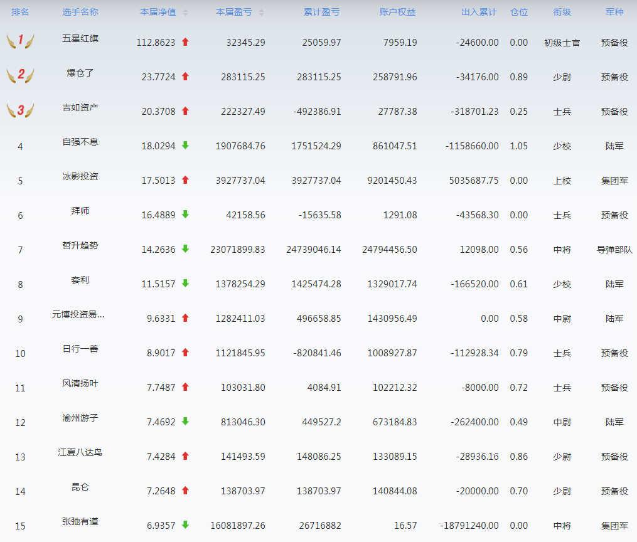This screenshot has width=637, height=542.
Task: Click the 仓位 column header
Action: [519, 12]
